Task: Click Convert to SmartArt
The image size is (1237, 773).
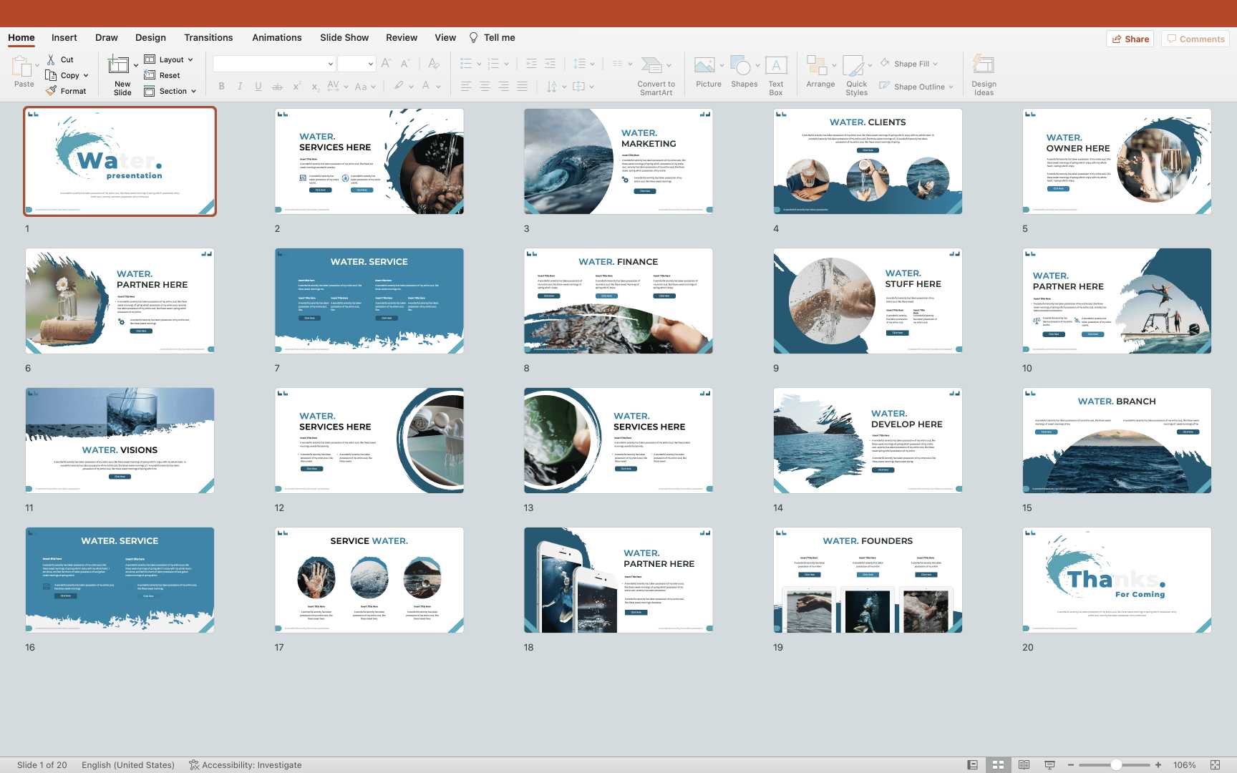Action: (651, 67)
